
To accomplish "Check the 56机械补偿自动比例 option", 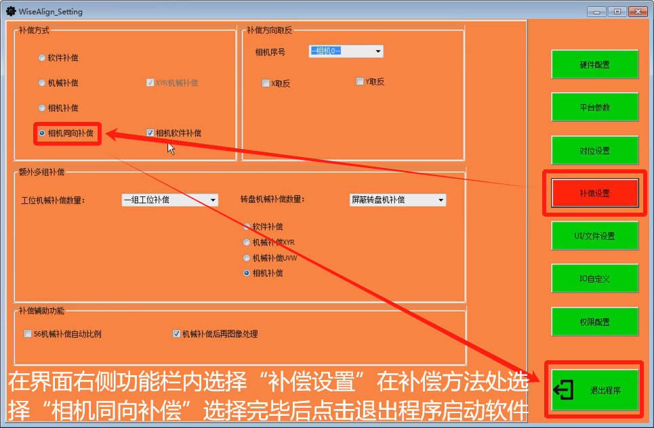I will click(28, 334).
